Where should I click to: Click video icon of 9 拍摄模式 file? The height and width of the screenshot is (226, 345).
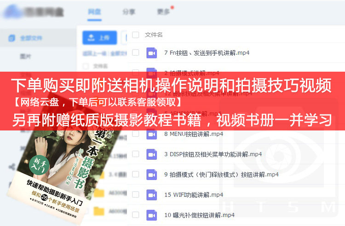pos(152,175)
